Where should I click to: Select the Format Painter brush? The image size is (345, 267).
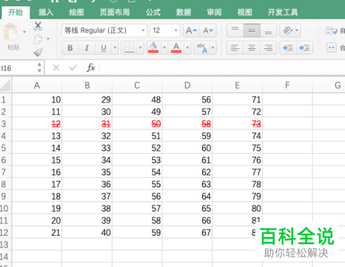38,52
